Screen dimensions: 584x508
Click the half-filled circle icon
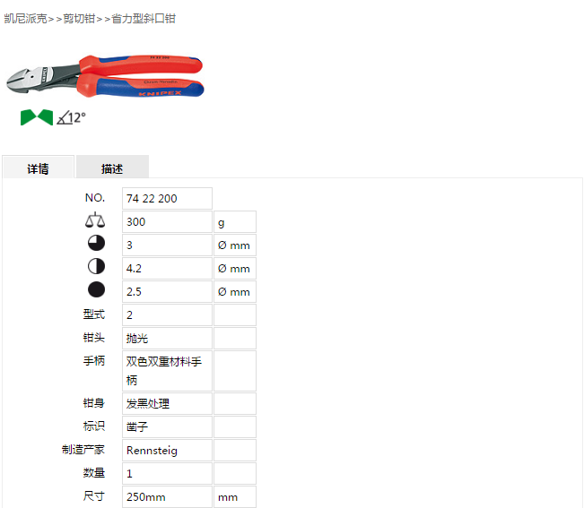(96, 266)
